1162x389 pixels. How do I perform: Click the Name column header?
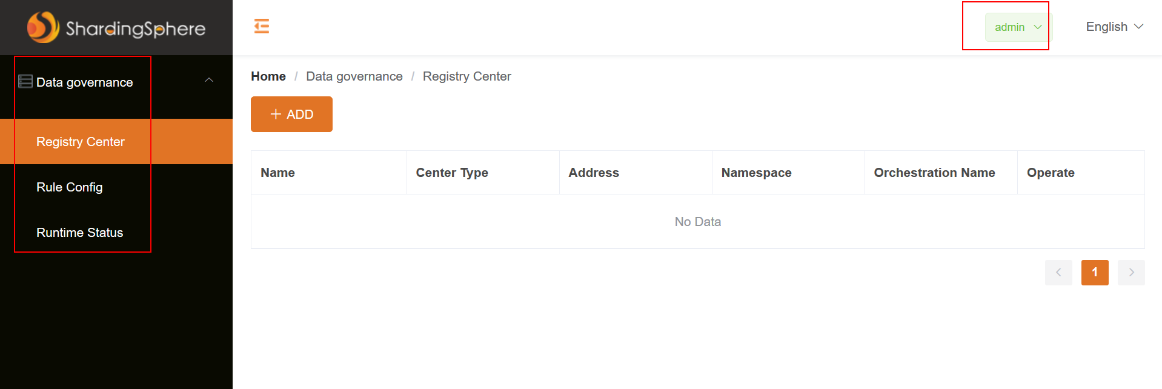(277, 173)
